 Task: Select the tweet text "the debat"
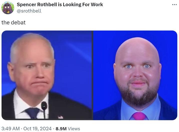click(x=13, y=22)
